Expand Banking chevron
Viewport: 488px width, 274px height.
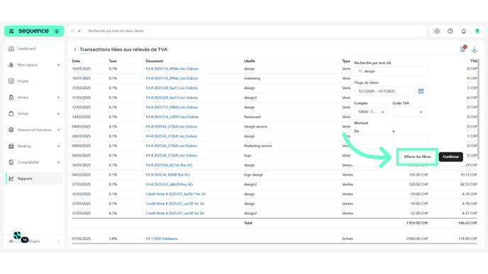(58, 146)
